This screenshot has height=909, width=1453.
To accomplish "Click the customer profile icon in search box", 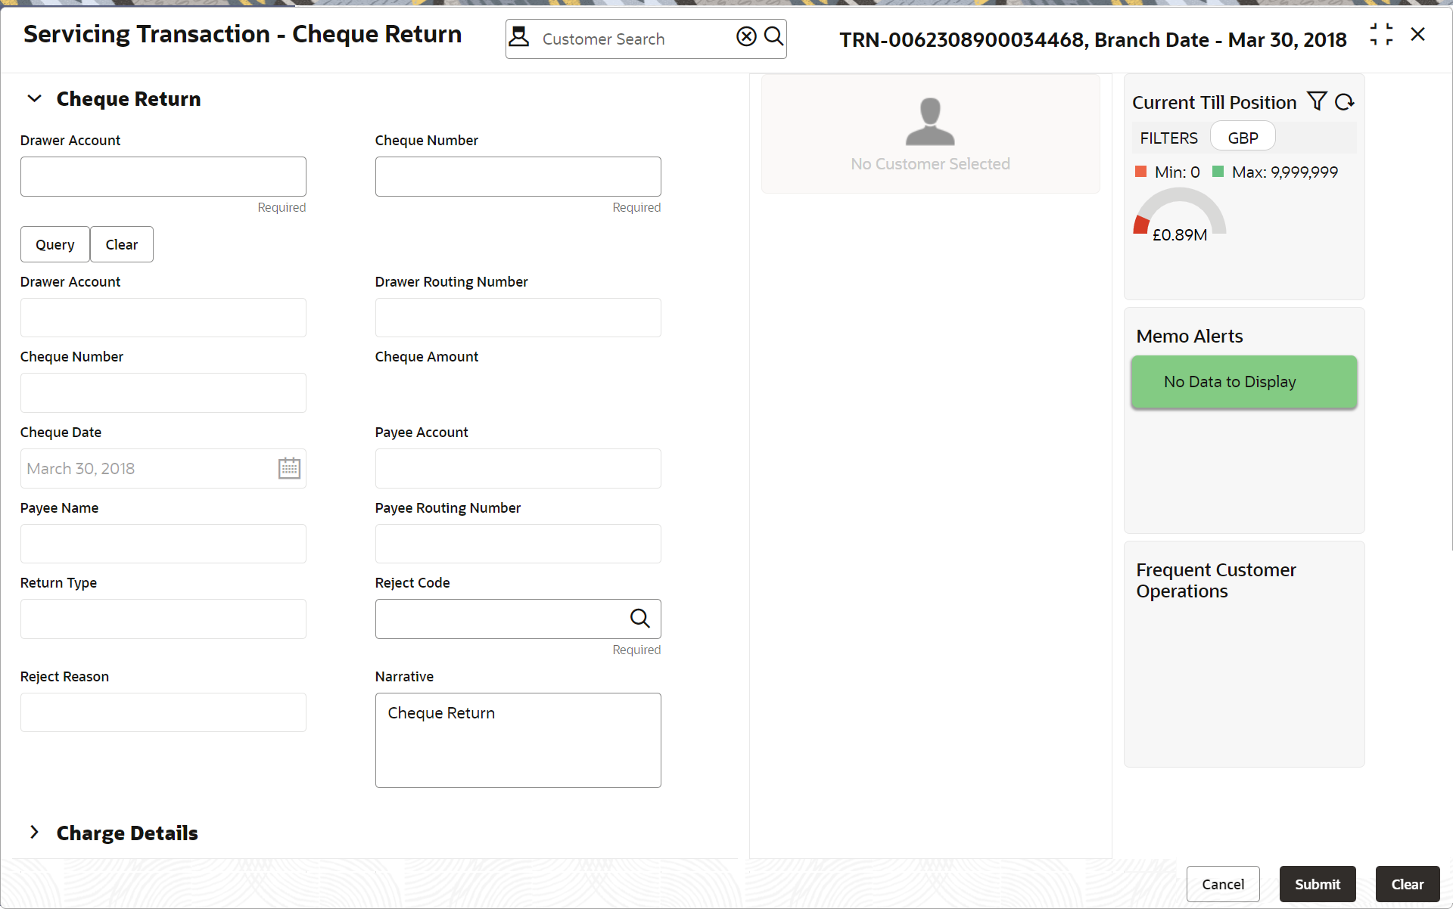I will (x=519, y=37).
